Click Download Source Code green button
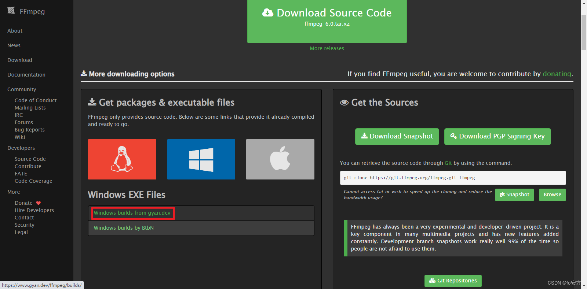This screenshot has width=587, height=289. [x=327, y=21]
